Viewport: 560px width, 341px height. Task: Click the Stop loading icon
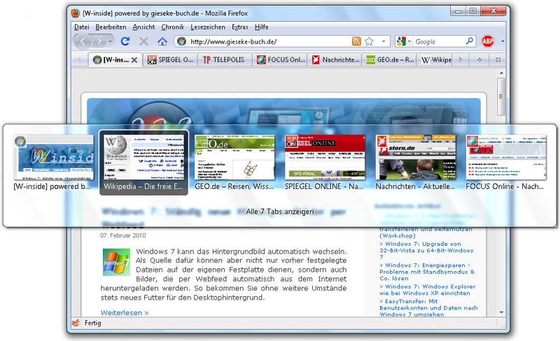pyautogui.click(x=143, y=42)
